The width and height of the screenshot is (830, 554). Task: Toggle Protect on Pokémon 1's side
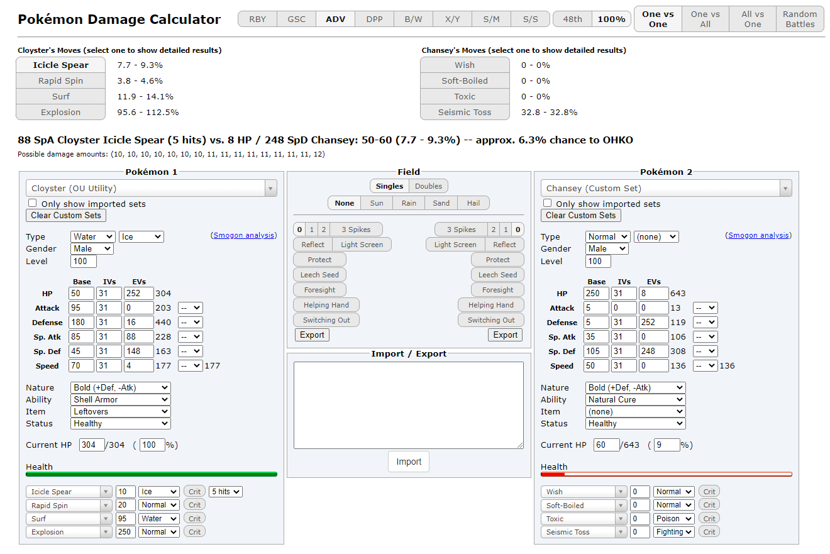(319, 260)
